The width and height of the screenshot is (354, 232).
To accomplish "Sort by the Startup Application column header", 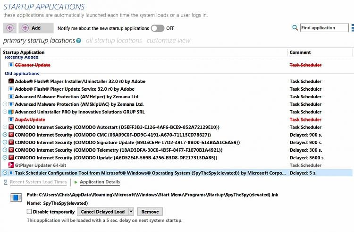I will (24, 52).
